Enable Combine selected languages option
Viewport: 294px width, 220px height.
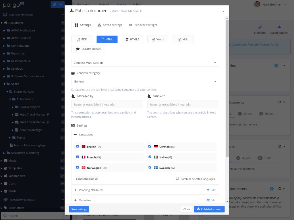[178, 178]
